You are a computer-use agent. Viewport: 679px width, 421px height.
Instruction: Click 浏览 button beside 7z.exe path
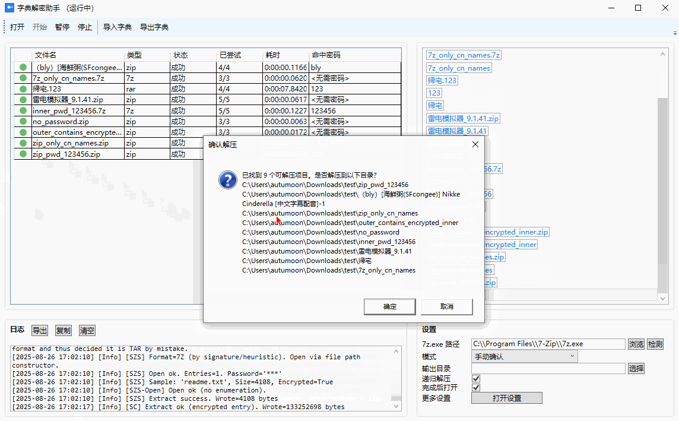(636, 344)
